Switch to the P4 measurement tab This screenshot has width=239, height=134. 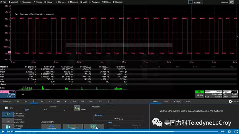pos(42,101)
